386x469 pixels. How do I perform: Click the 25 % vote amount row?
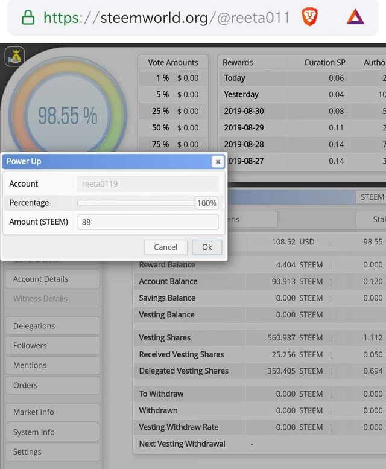point(173,111)
